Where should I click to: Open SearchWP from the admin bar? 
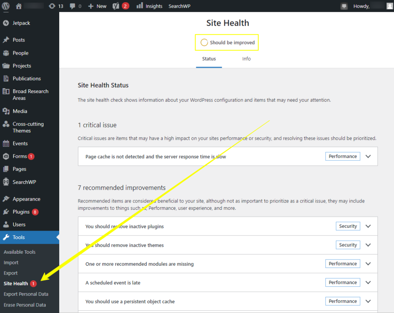pyautogui.click(x=179, y=6)
